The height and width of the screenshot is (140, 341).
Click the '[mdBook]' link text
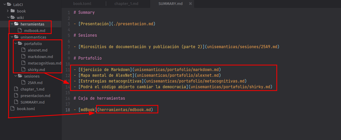point(88,110)
